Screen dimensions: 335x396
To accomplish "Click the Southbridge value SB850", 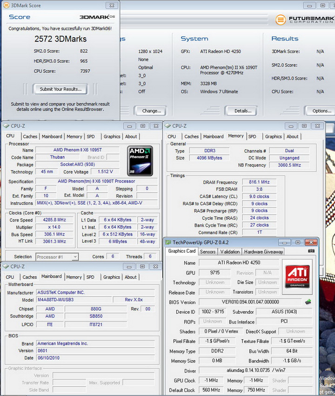I will click(x=96, y=316).
